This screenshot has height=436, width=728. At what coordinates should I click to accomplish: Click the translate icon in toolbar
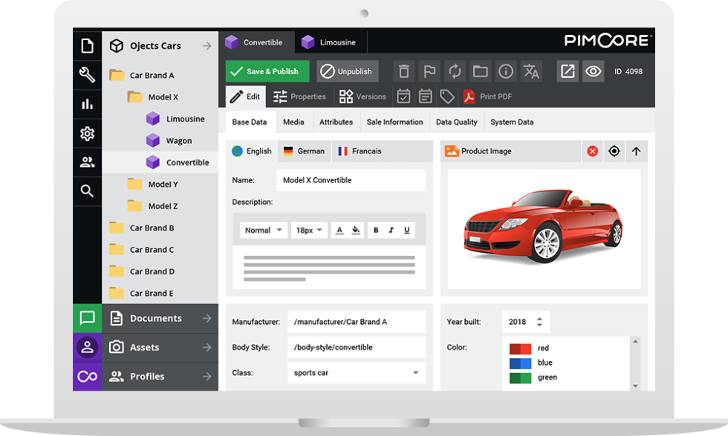pos(531,71)
